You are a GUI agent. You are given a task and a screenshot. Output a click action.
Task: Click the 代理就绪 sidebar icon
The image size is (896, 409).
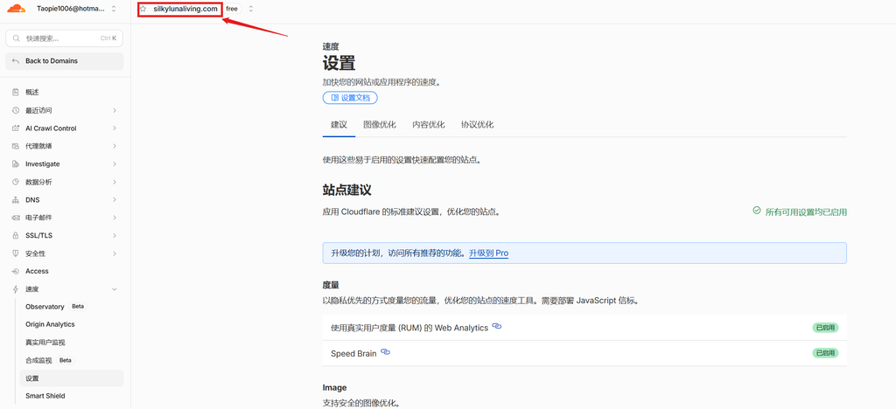coord(16,146)
